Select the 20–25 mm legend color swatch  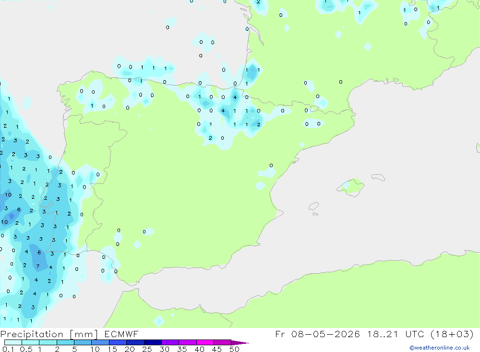click(x=135, y=342)
